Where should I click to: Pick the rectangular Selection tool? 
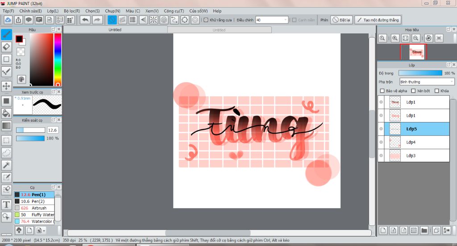coord(6,140)
